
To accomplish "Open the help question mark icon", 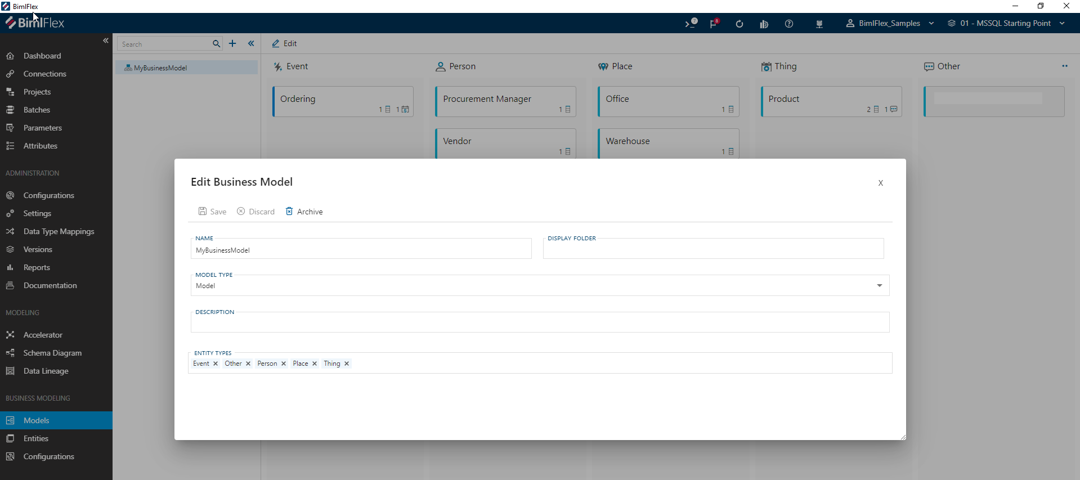I will tap(789, 24).
